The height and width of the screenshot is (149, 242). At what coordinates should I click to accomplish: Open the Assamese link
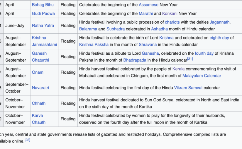pos(148,5)
